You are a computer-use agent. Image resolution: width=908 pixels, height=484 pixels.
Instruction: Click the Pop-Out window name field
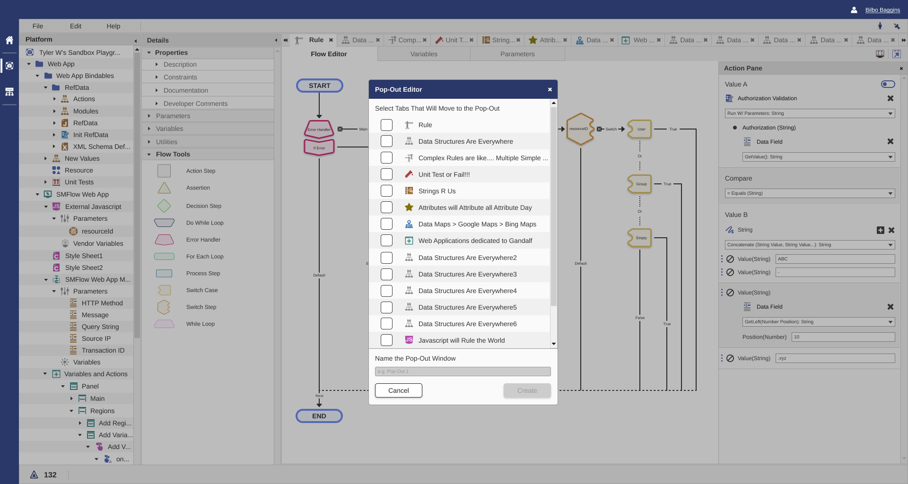pyautogui.click(x=463, y=372)
